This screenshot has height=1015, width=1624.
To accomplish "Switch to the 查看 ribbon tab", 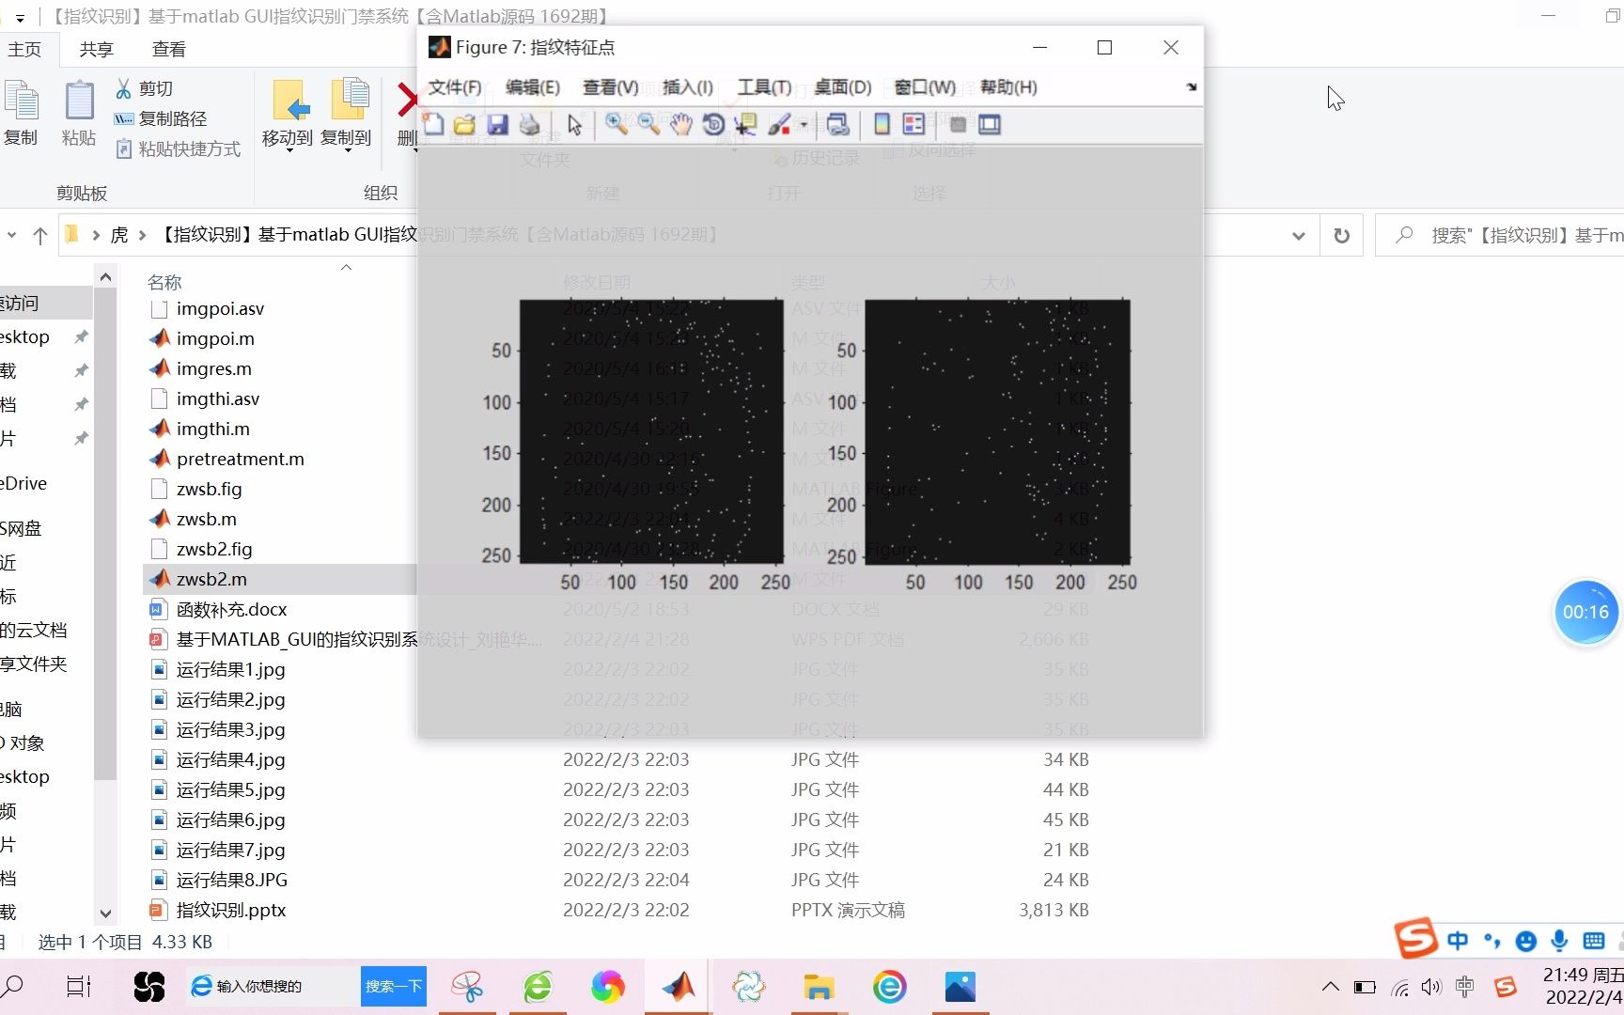I will click(167, 49).
